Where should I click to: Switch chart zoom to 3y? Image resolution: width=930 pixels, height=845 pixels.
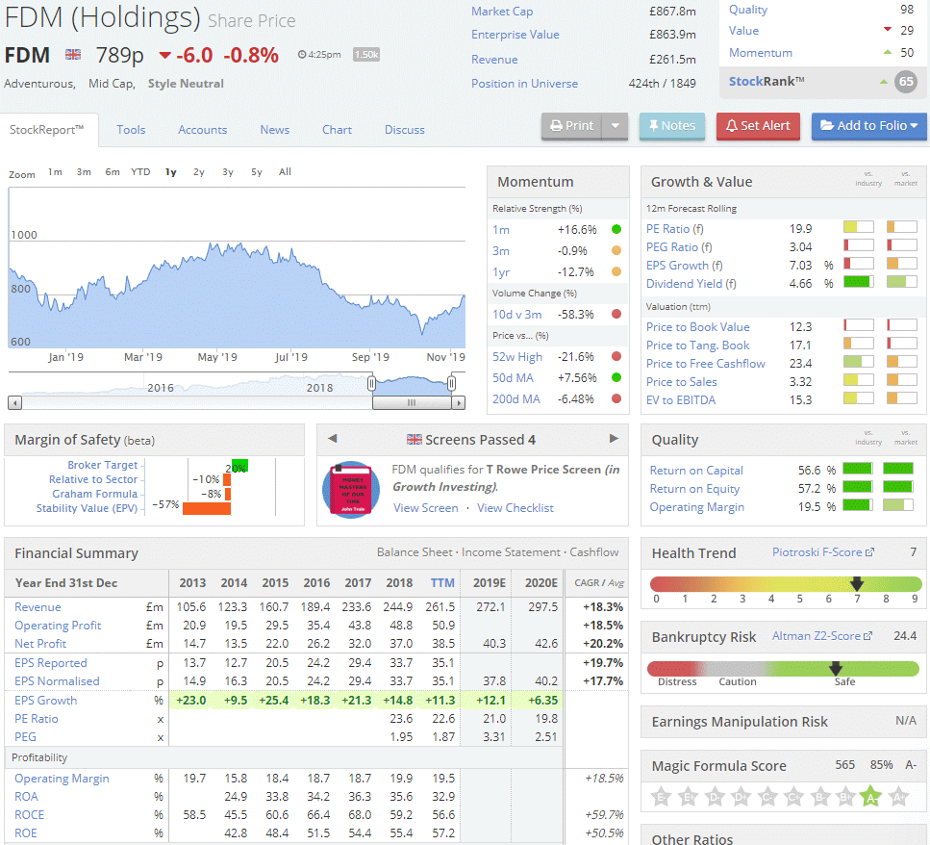click(228, 172)
